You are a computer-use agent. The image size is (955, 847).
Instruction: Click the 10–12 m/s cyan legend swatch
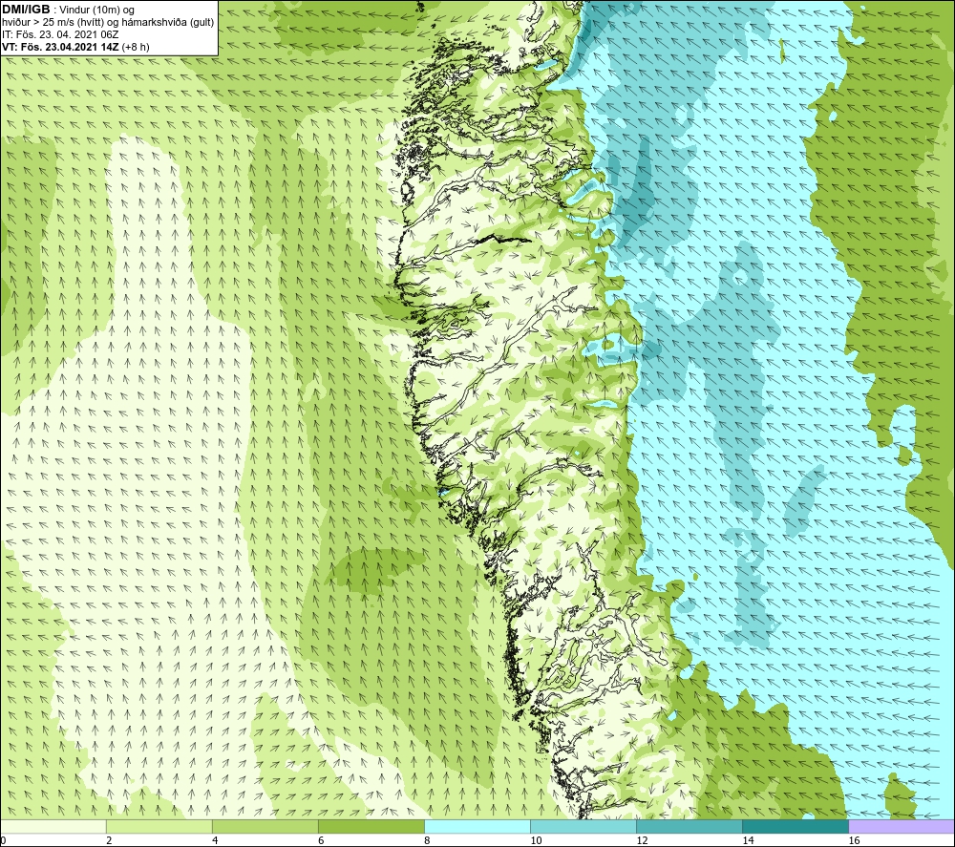click(x=584, y=826)
